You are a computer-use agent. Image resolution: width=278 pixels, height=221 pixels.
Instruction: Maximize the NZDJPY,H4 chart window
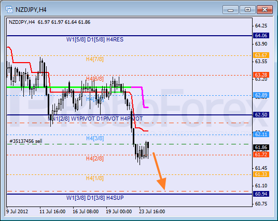point(247,9)
